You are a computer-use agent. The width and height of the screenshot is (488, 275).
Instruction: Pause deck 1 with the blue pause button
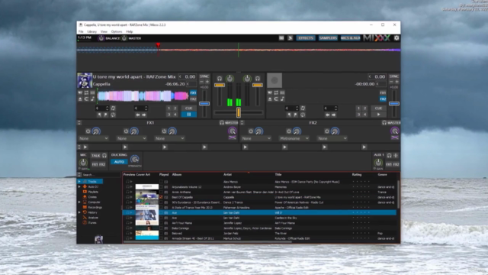coord(188,115)
